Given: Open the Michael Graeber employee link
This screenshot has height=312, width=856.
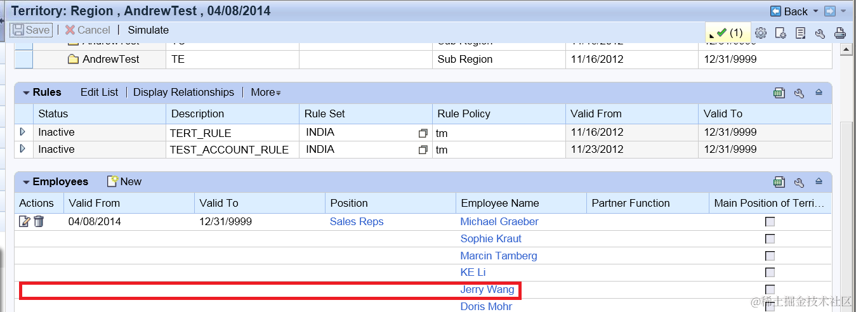Looking at the screenshot, I should [x=499, y=221].
